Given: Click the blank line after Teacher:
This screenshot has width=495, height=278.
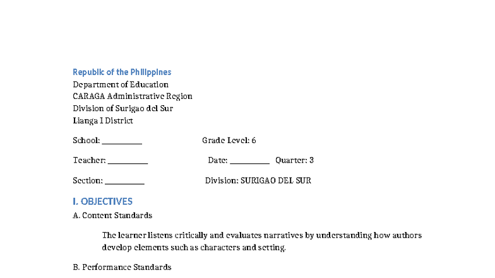Looking at the screenshot, I should click(x=128, y=160).
